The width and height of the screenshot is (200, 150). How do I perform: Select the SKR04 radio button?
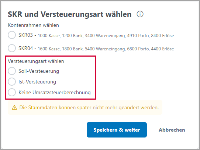[x=12, y=48]
